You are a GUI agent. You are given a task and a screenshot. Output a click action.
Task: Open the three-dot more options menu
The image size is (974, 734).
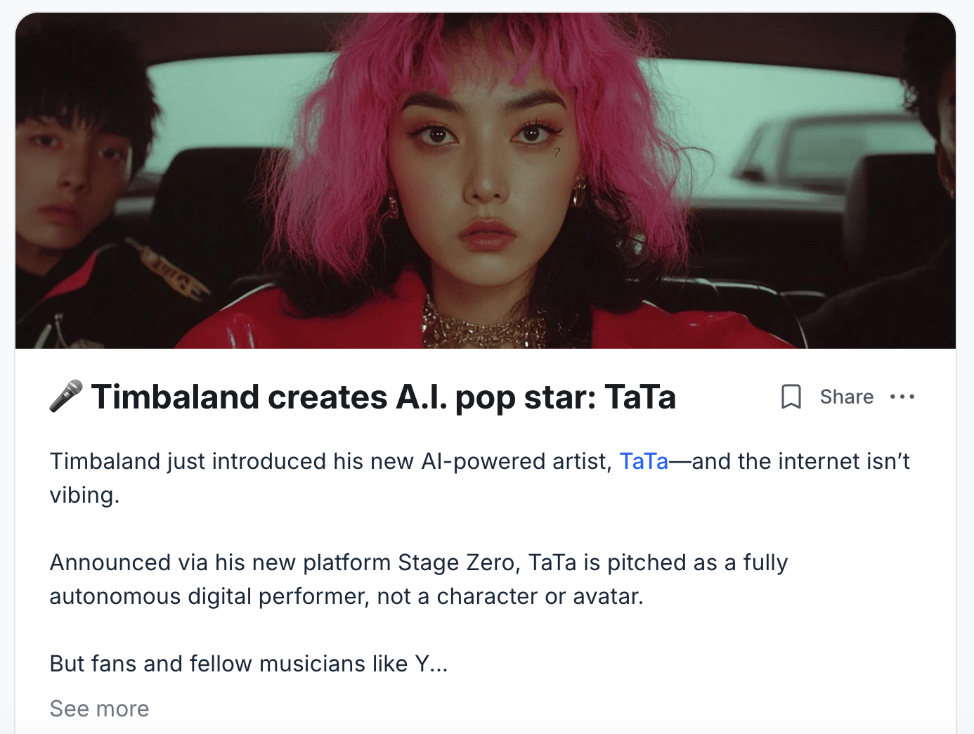902,397
